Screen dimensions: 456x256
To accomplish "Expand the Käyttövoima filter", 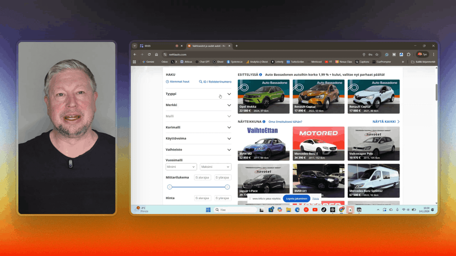I will 198,138.
